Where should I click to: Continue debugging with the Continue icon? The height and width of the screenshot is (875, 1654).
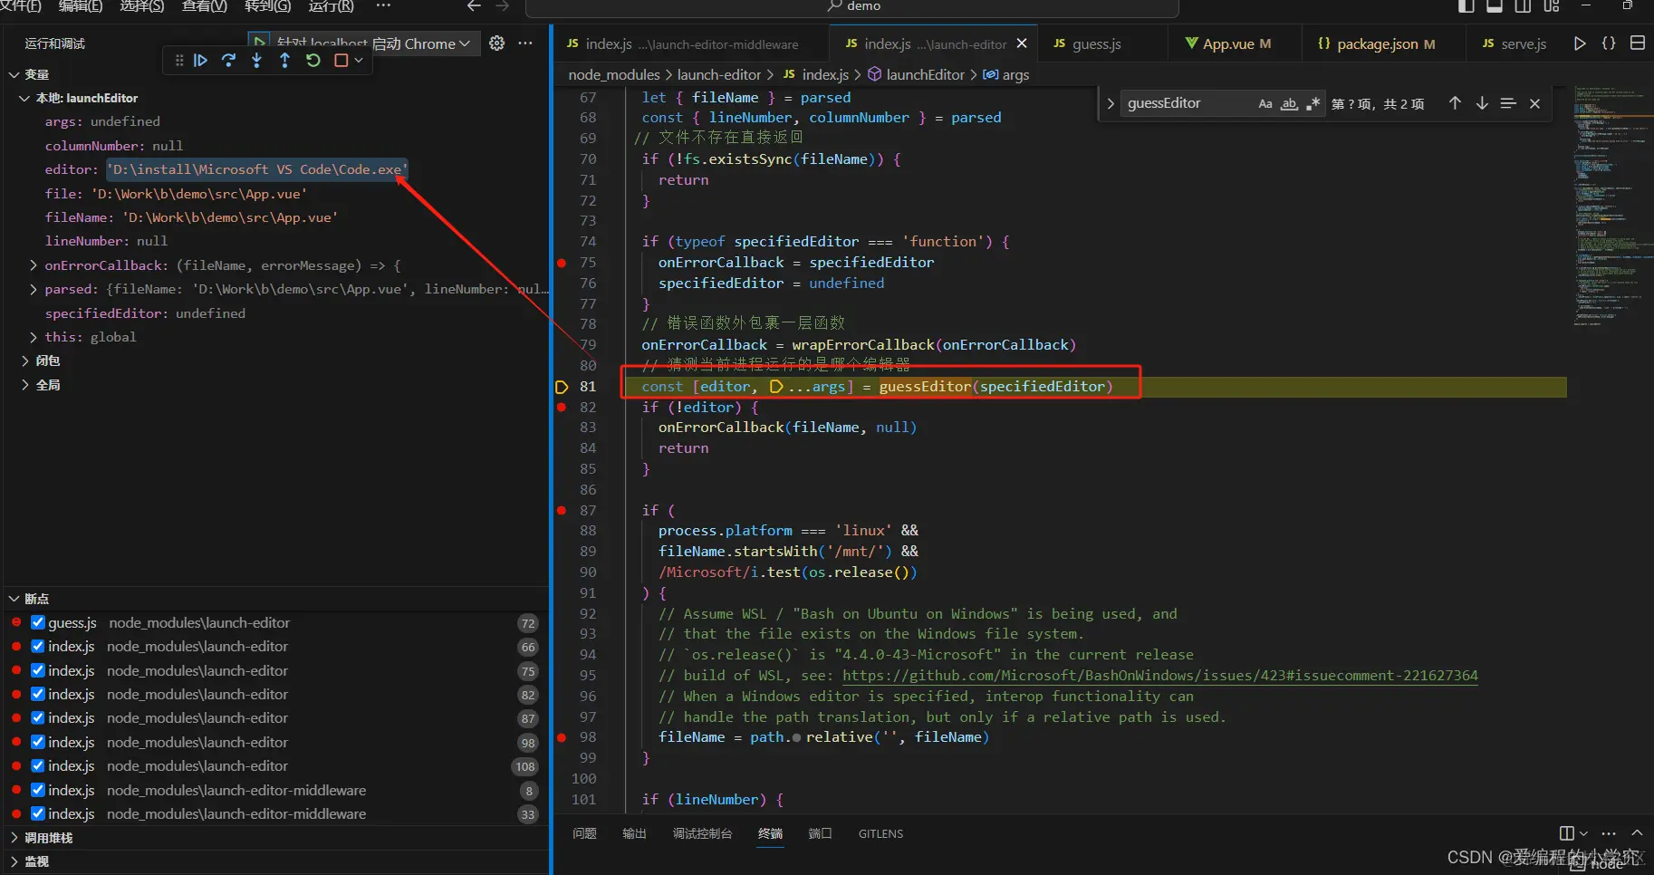(x=201, y=61)
